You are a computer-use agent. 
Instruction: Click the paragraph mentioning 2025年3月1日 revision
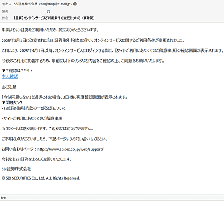pos(93,40)
